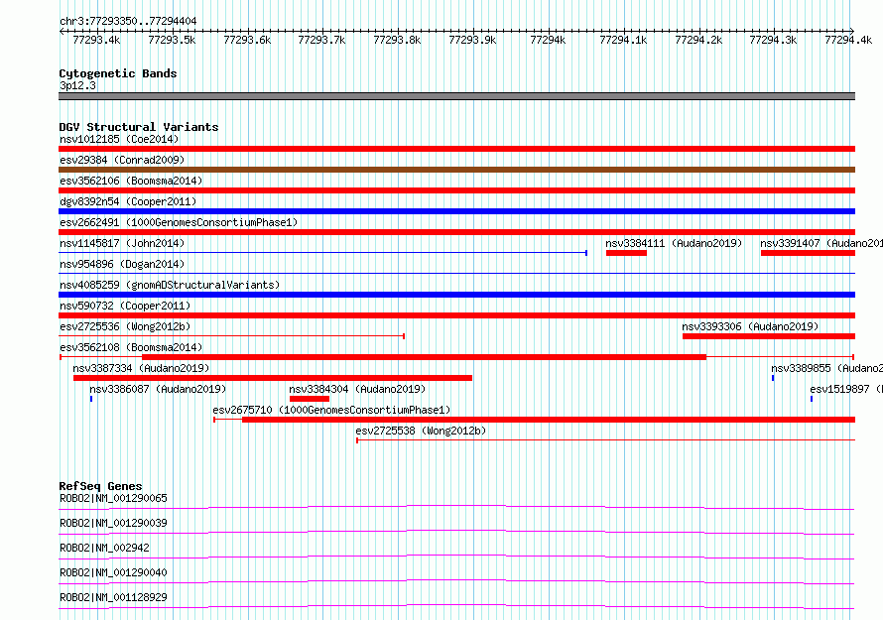Click the small blue esv1519897 variant marker
The height and width of the screenshot is (620, 883).
click(812, 399)
